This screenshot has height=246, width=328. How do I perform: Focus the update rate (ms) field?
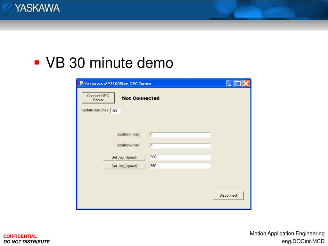point(116,111)
